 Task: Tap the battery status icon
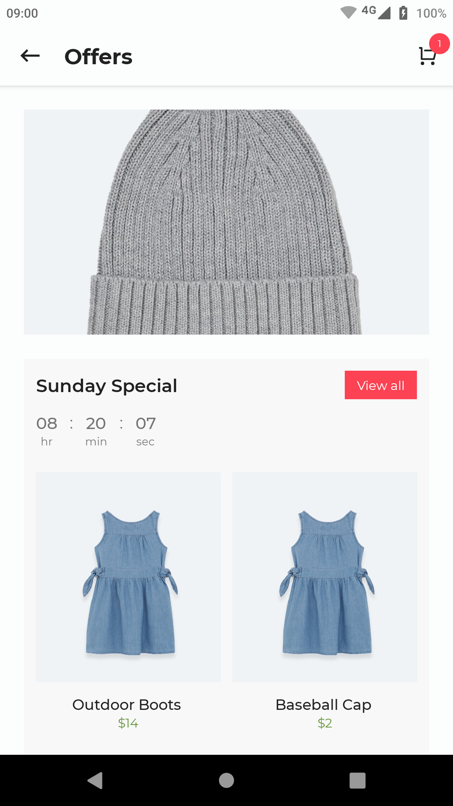pyautogui.click(x=403, y=13)
